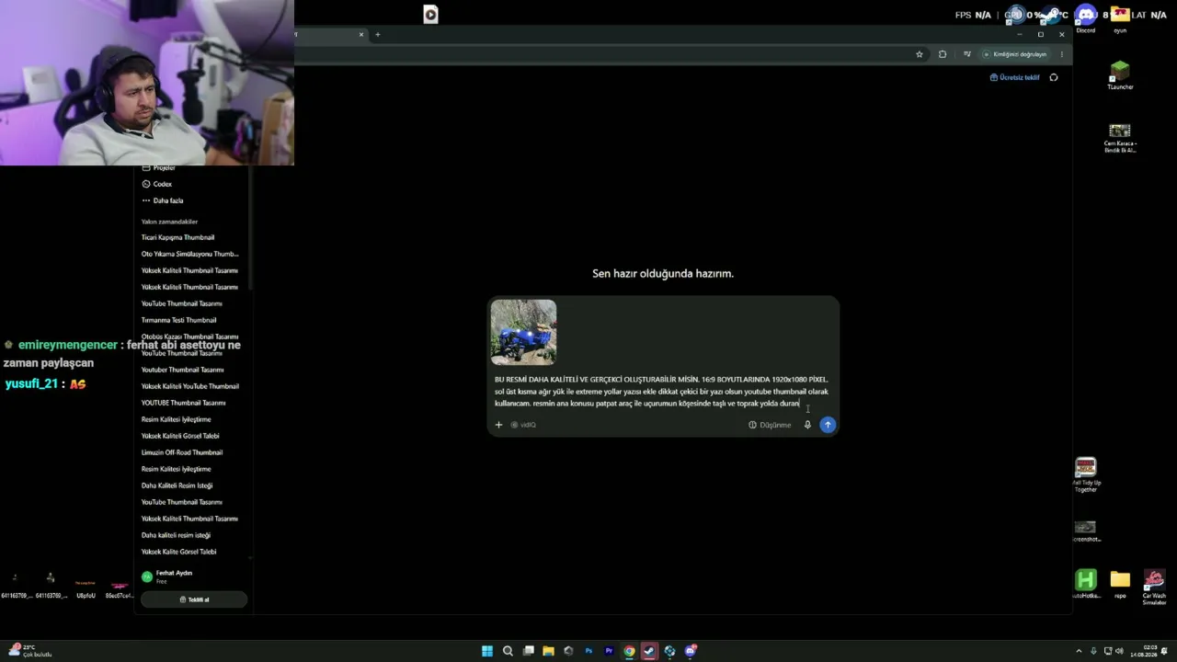Open the Discord desktop shortcut
Viewport: 1177px width, 662px height.
coord(1086,18)
